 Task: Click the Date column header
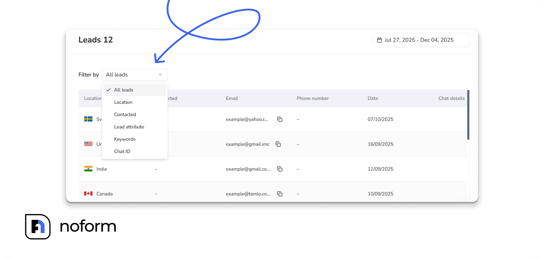click(372, 98)
